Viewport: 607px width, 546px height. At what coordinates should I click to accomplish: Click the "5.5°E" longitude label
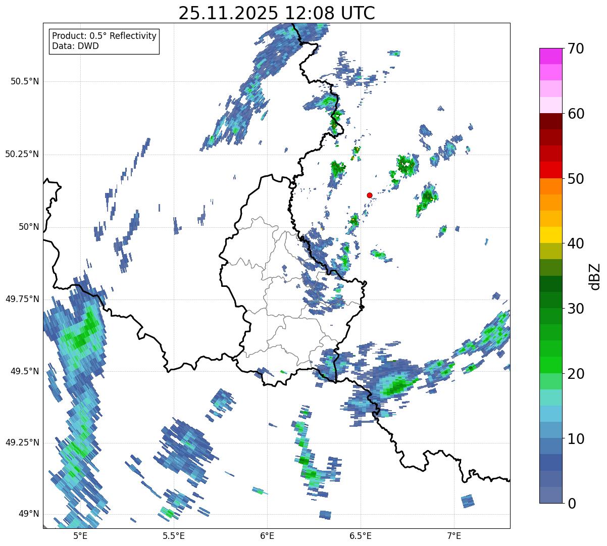click(x=174, y=536)
